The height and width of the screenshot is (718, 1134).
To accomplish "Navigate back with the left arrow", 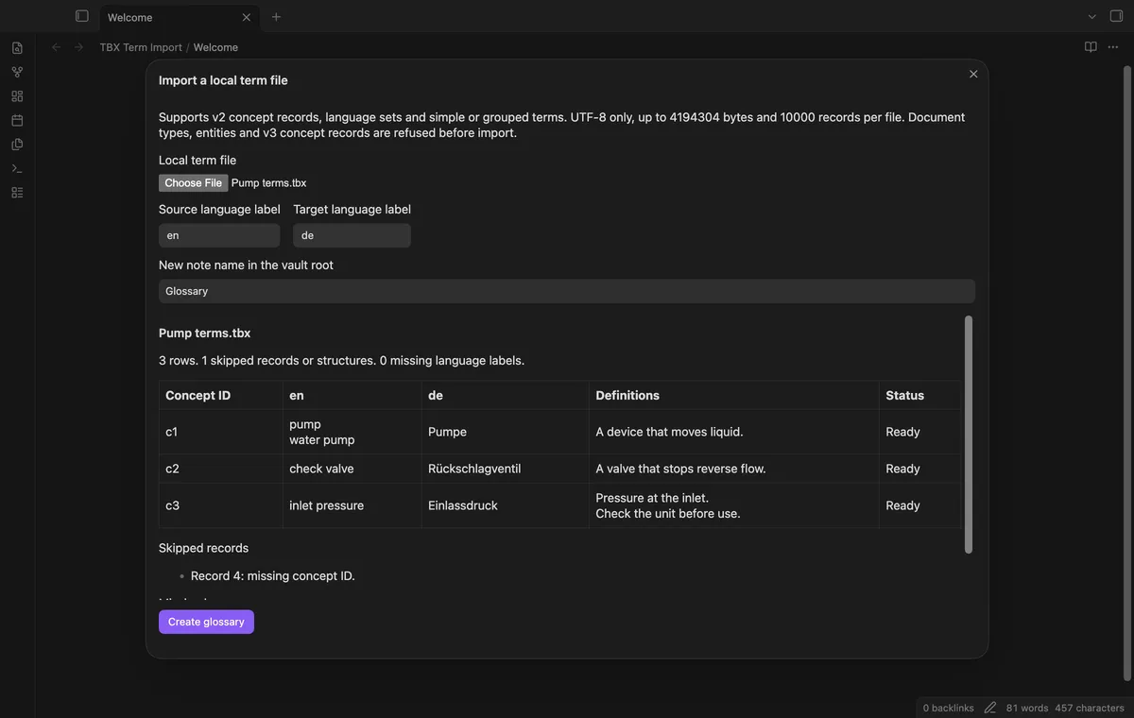I will [x=56, y=47].
